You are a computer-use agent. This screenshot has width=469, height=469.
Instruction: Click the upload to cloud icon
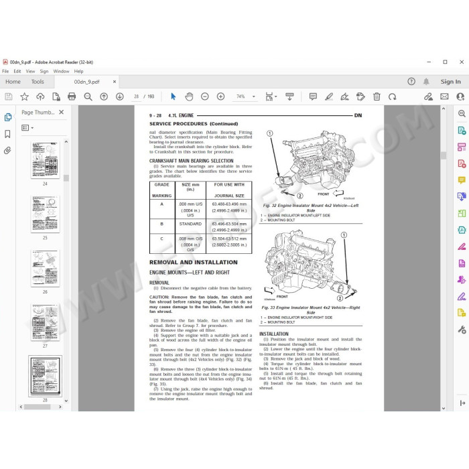[40, 96]
